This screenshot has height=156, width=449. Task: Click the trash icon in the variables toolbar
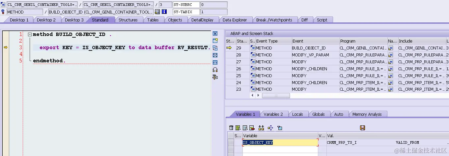[231, 128]
